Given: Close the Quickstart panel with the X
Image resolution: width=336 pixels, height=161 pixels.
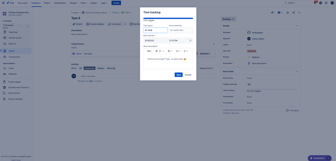Looking at the screenshot, I should click(328, 158).
